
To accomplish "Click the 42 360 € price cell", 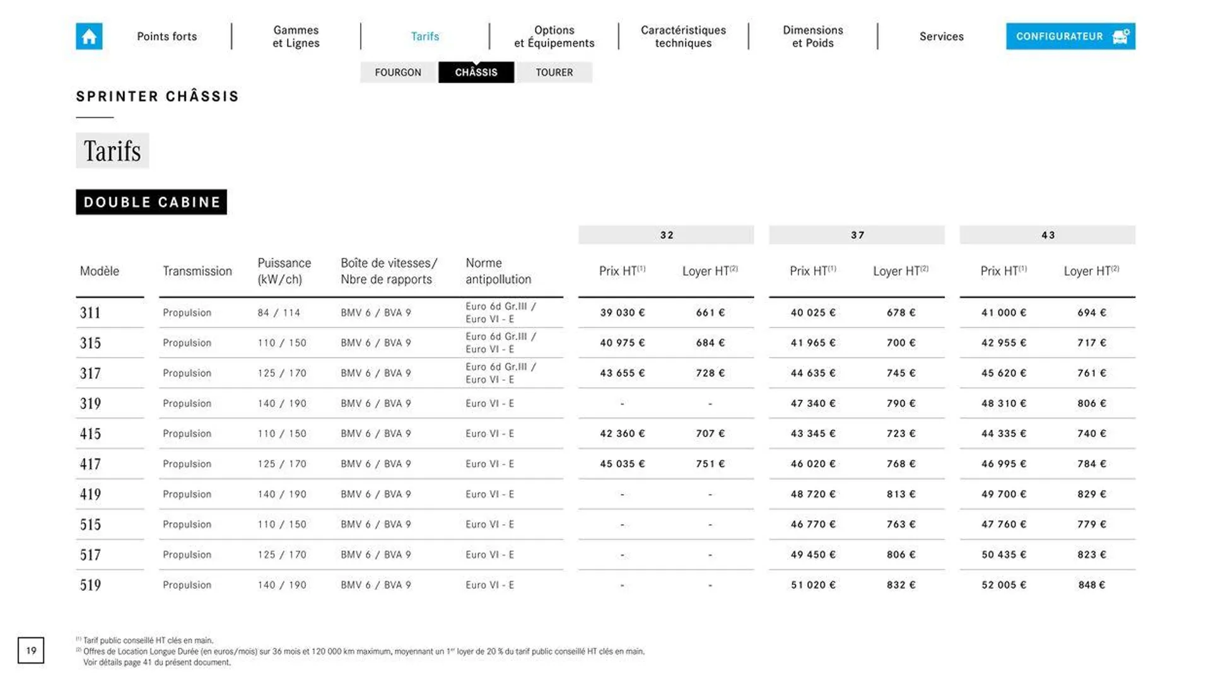I will click(622, 434).
